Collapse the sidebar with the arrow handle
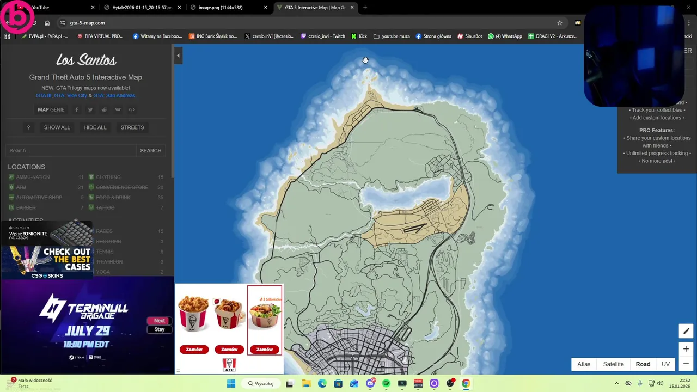Screen dimensions: 697x392 pos(178,56)
